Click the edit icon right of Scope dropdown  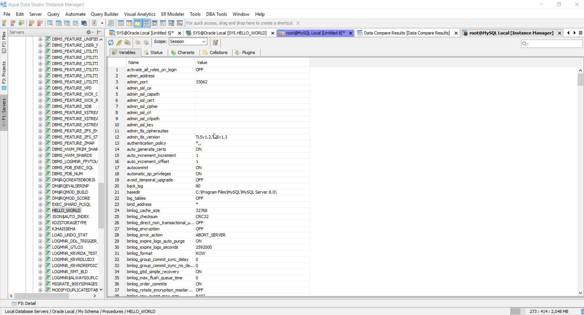pos(215,43)
